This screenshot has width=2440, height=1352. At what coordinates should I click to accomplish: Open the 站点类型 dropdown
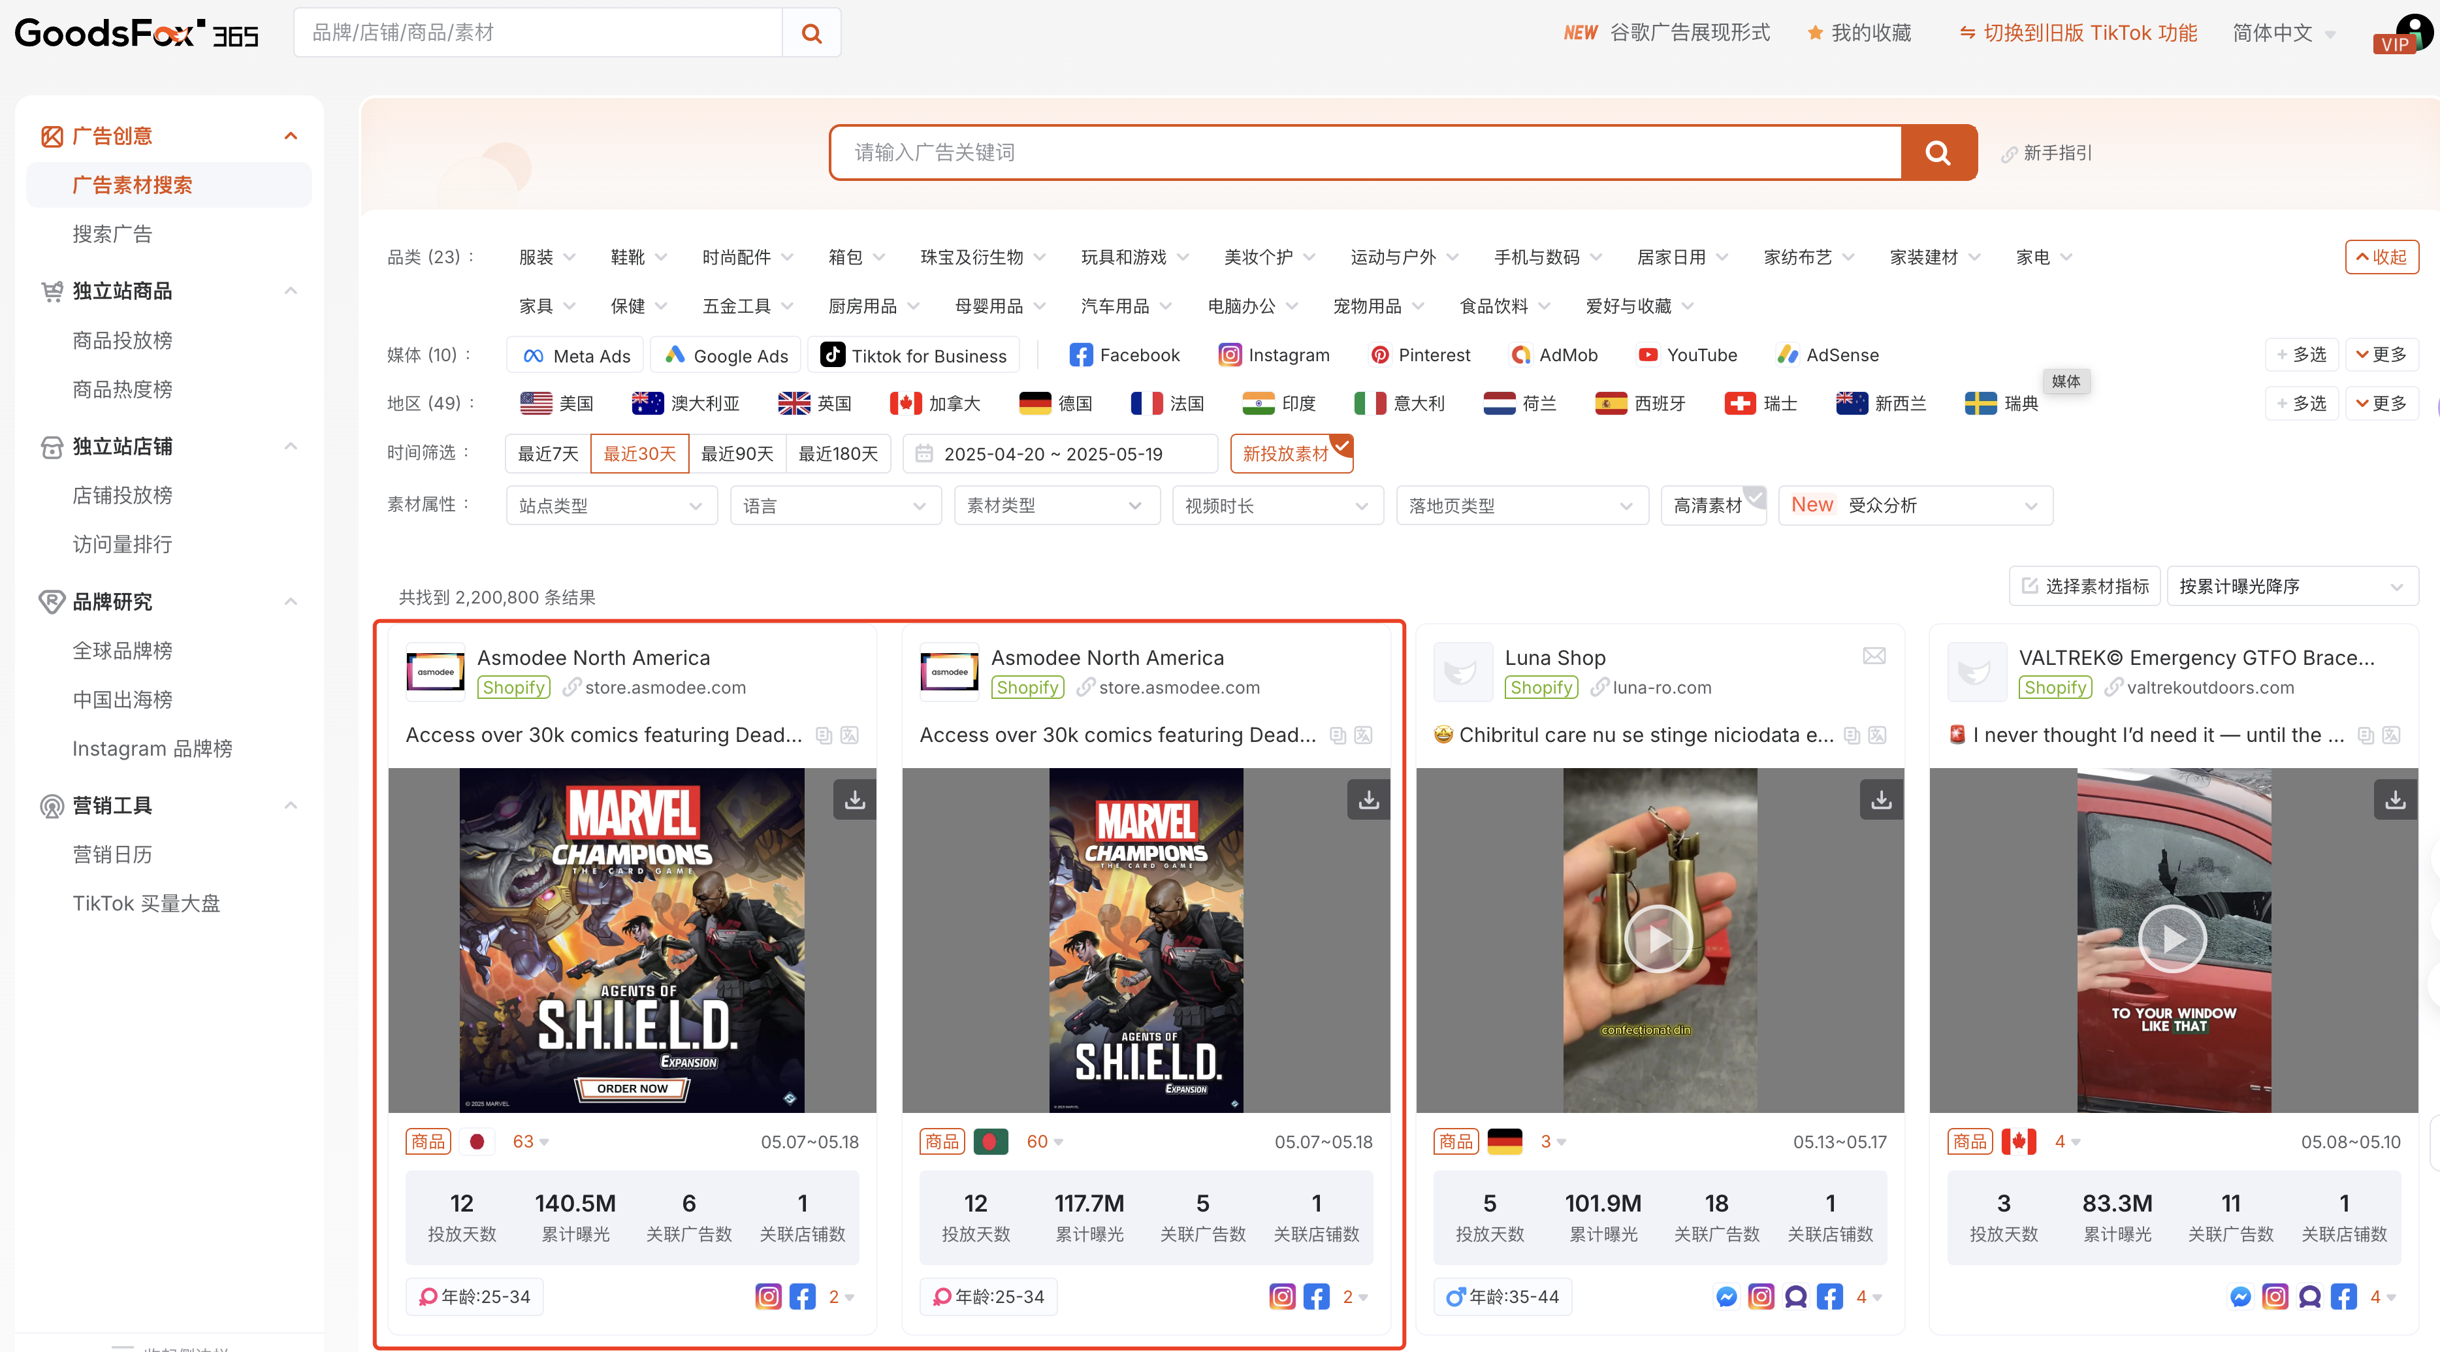click(x=611, y=505)
